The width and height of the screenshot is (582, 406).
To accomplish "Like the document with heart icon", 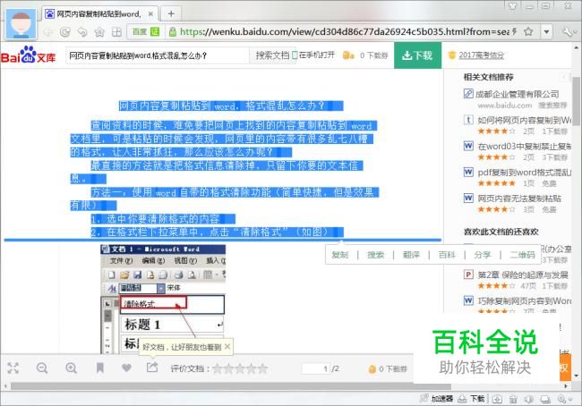I will point(126,368).
